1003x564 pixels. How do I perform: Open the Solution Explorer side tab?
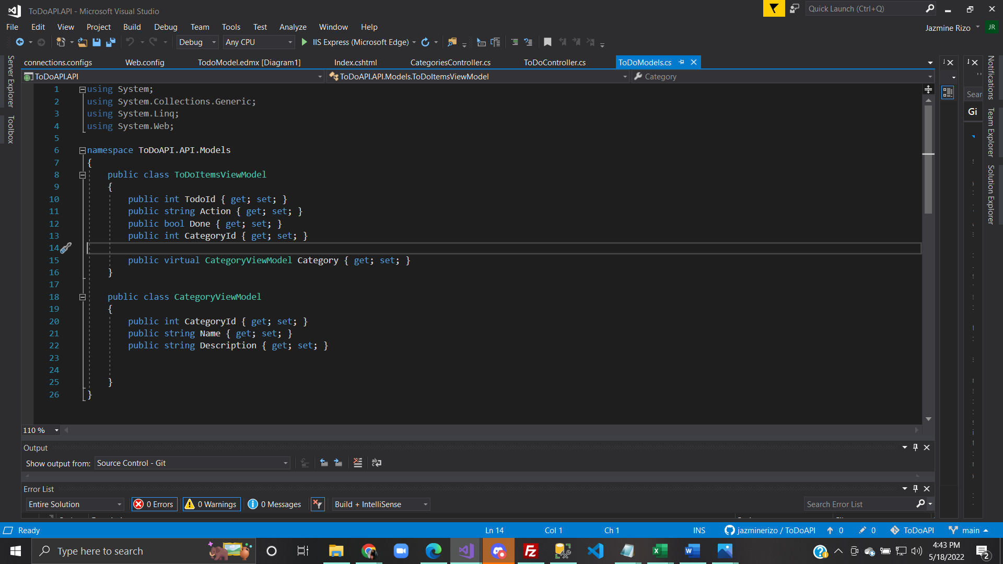[990, 194]
